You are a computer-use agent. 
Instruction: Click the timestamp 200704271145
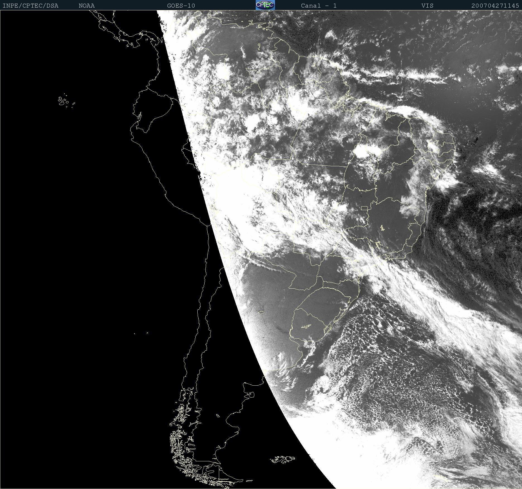(x=495, y=6)
